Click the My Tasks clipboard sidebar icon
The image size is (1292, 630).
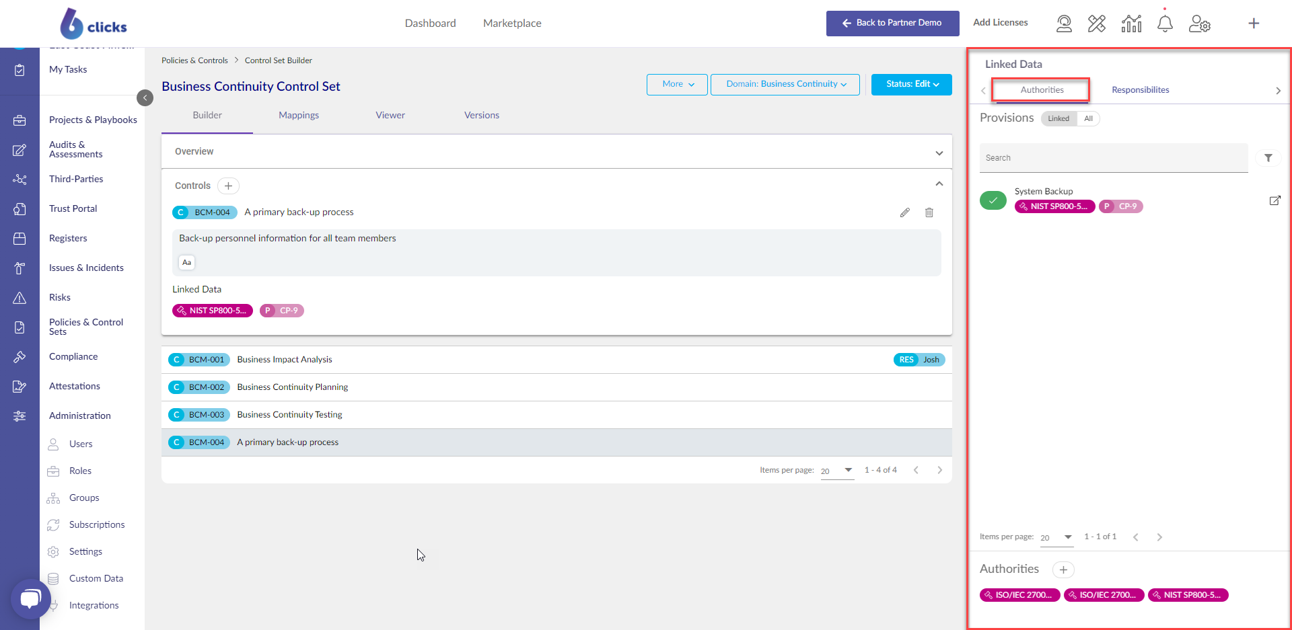[20, 70]
